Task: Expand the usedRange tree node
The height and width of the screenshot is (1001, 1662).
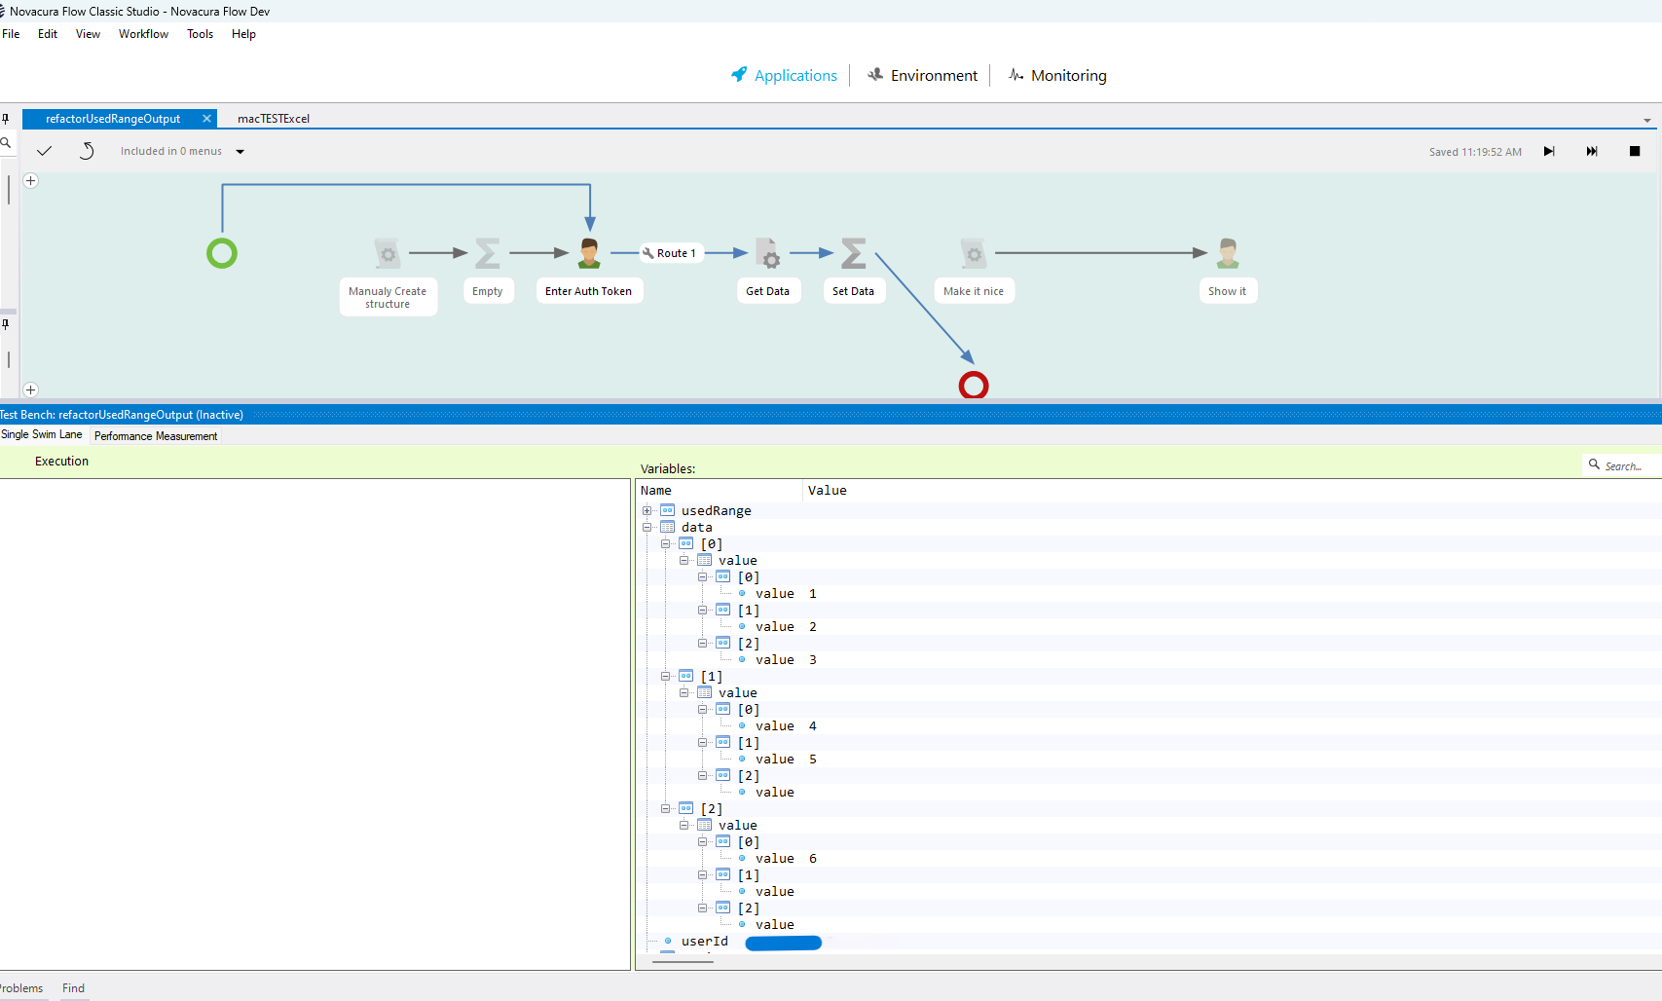Action: pyautogui.click(x=647, y=510)
